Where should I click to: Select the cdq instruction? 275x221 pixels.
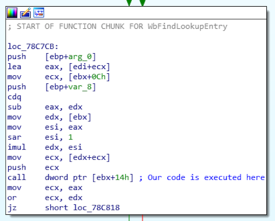14,97
